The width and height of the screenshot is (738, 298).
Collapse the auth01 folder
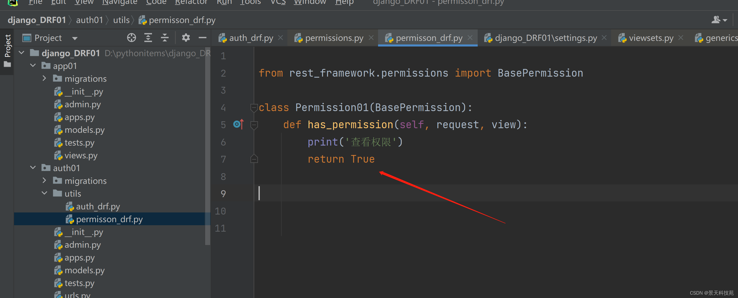(33, 168)
